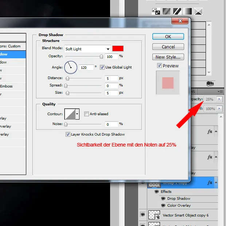226x226 pixels.
Task: Open the Blend Mode dropdown showing Soft Light
Action: click(x=87, y=49)
